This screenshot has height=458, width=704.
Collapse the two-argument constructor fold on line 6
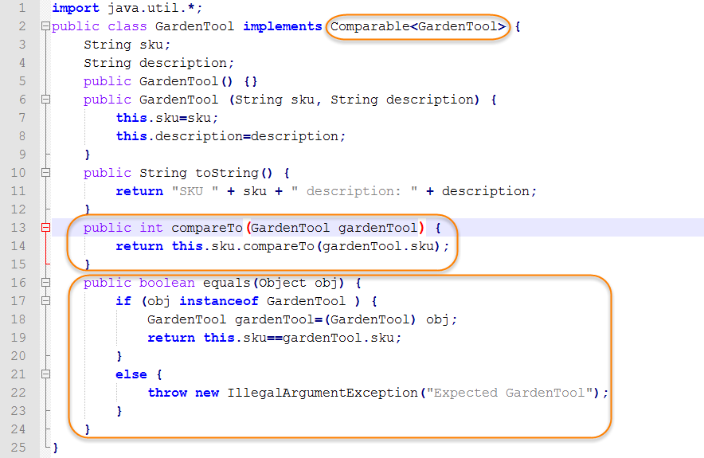[45, 100]
